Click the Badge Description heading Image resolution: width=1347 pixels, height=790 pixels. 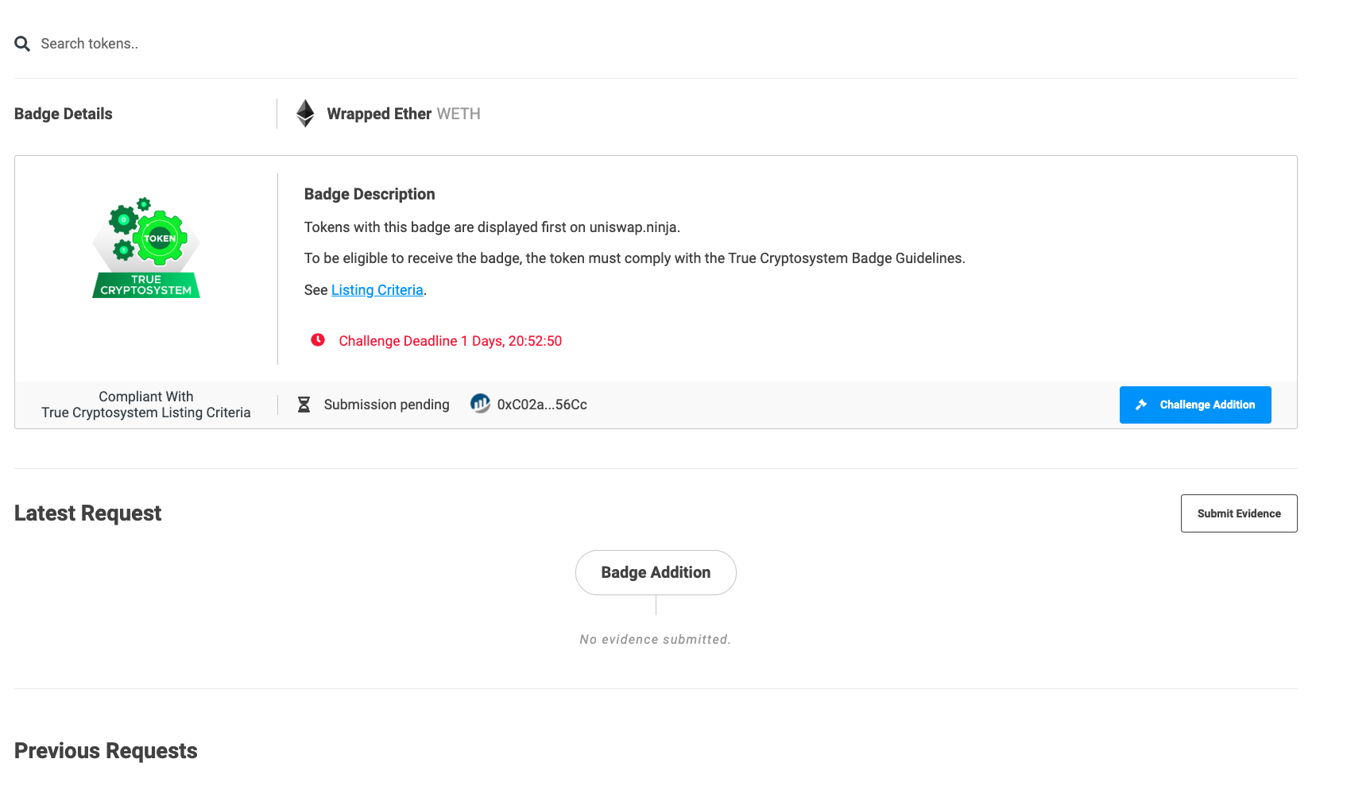[370, 194]
